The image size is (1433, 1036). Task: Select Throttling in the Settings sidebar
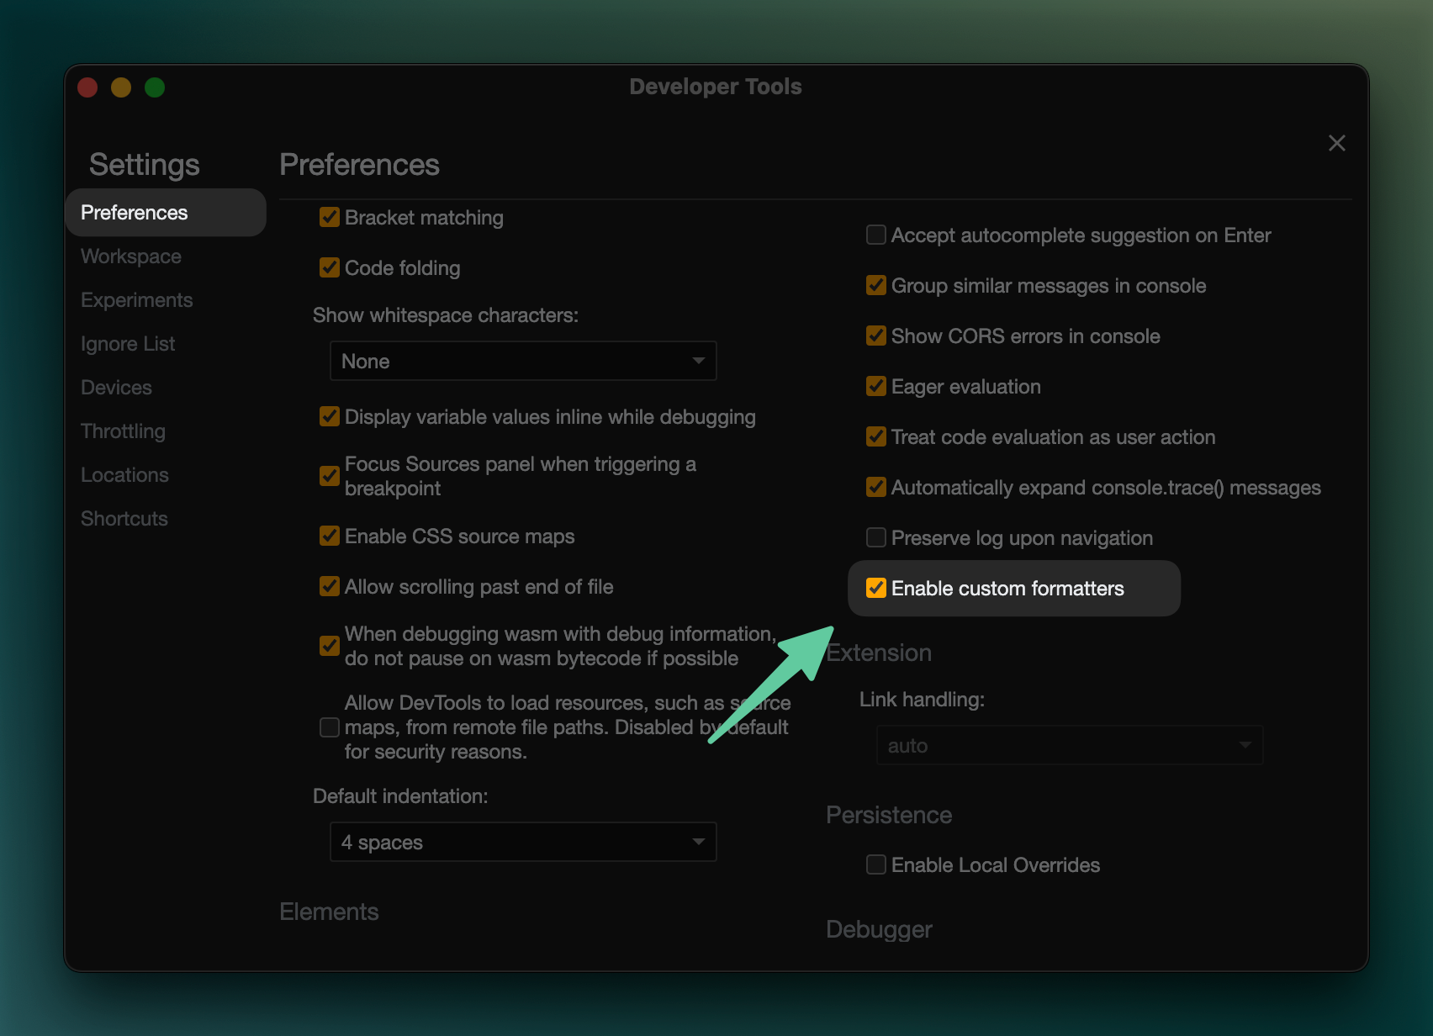tap(123, 431)
